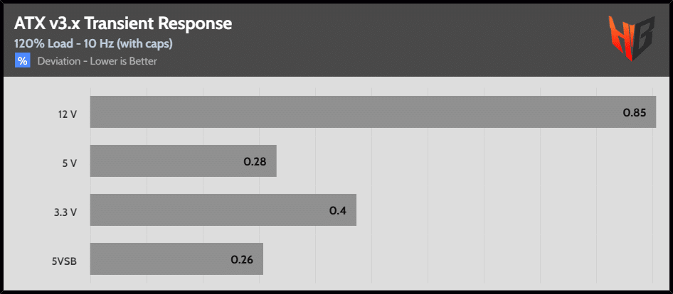Click the 120% Load subtitle text
Viewport: 673px width, 294px height.
tap(94, 44)
